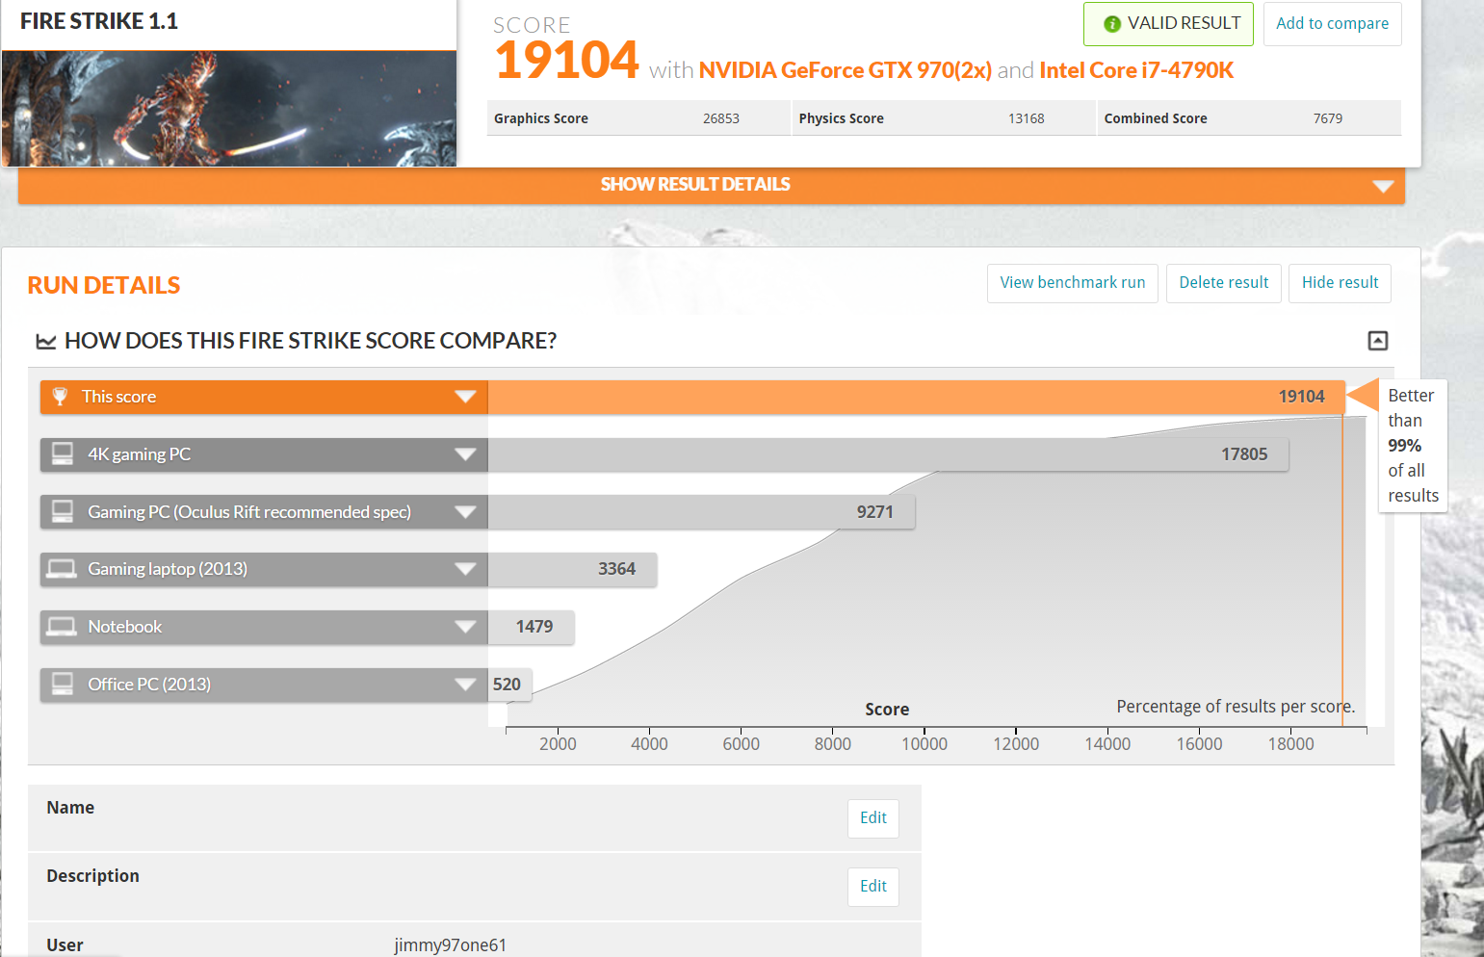Edit the Description field
The height and width of the screenshot is (957, 1484).
(873, 887)
